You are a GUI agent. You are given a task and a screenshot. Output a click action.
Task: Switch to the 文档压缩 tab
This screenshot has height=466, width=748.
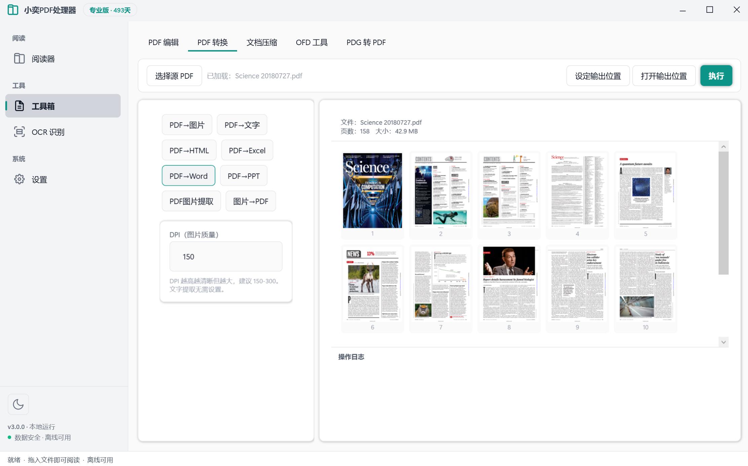tap(262, 42)
